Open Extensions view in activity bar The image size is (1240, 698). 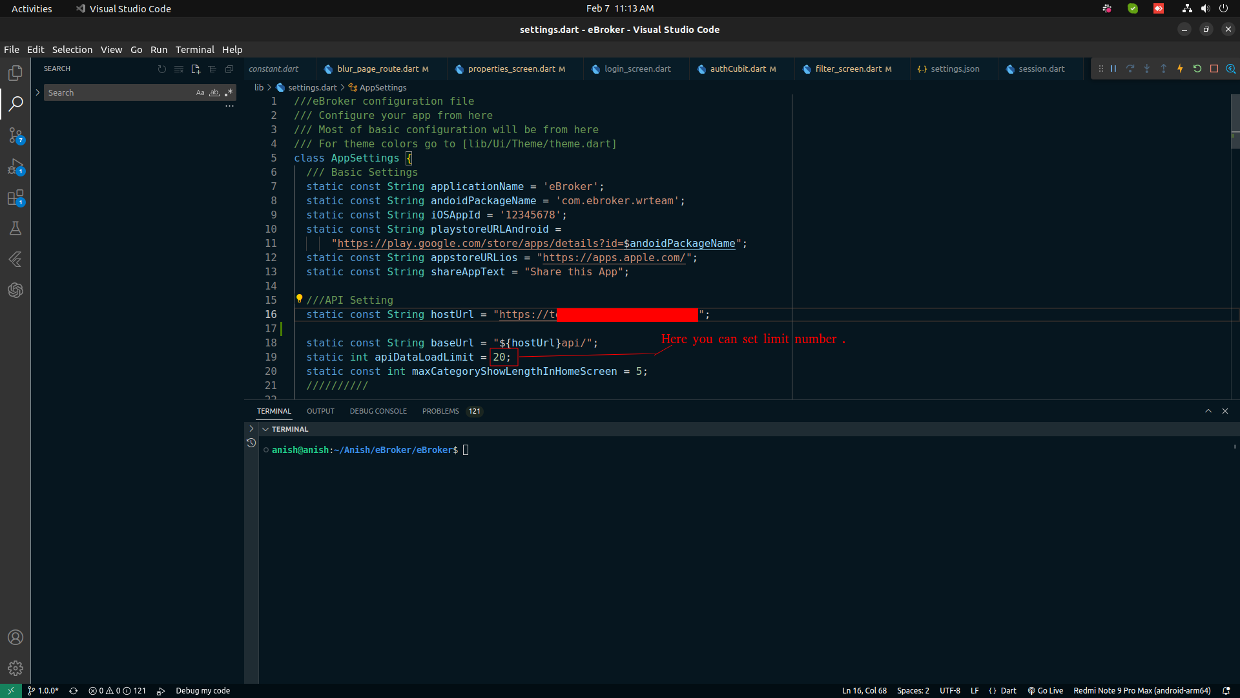(x=15, y=198)
